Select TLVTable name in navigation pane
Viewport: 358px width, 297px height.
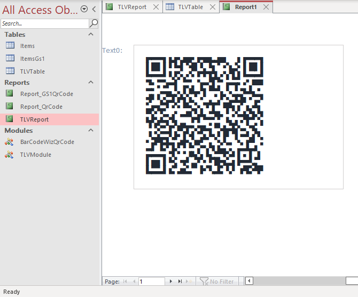click(x=33, y=71)
